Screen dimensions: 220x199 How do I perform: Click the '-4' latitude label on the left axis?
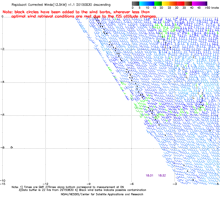[2, 82]
